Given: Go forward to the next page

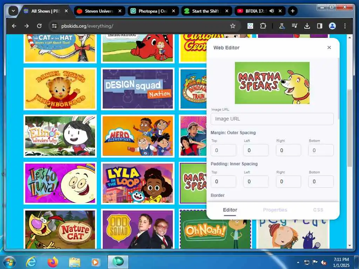Looking at the screenshot, I should (x=27, y=26).
